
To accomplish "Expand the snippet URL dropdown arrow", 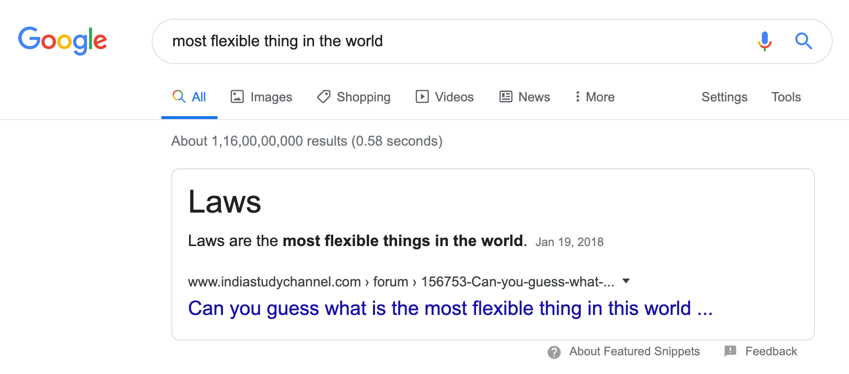I will 626,281.
